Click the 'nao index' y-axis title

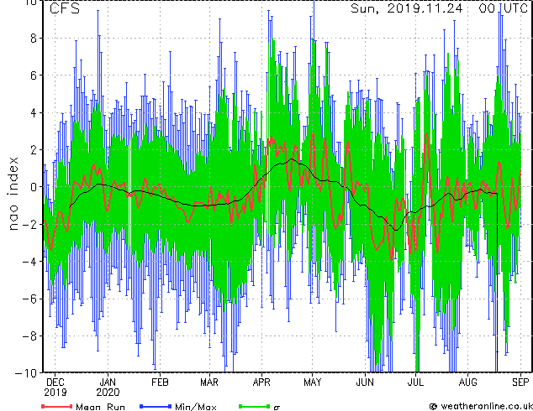click(13, 194)
